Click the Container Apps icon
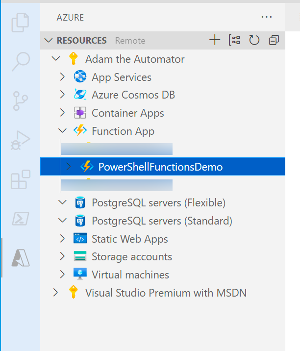Image resolution: width=300 pixels, height=351 pixels. pos(80,112)
